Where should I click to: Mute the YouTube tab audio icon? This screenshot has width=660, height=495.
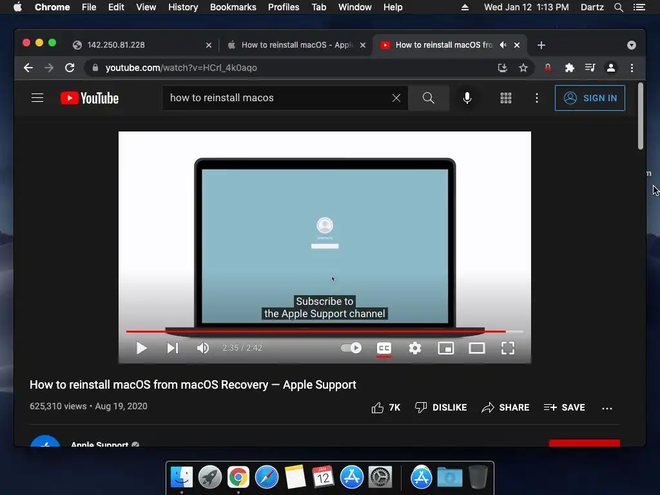pos(503,45)
